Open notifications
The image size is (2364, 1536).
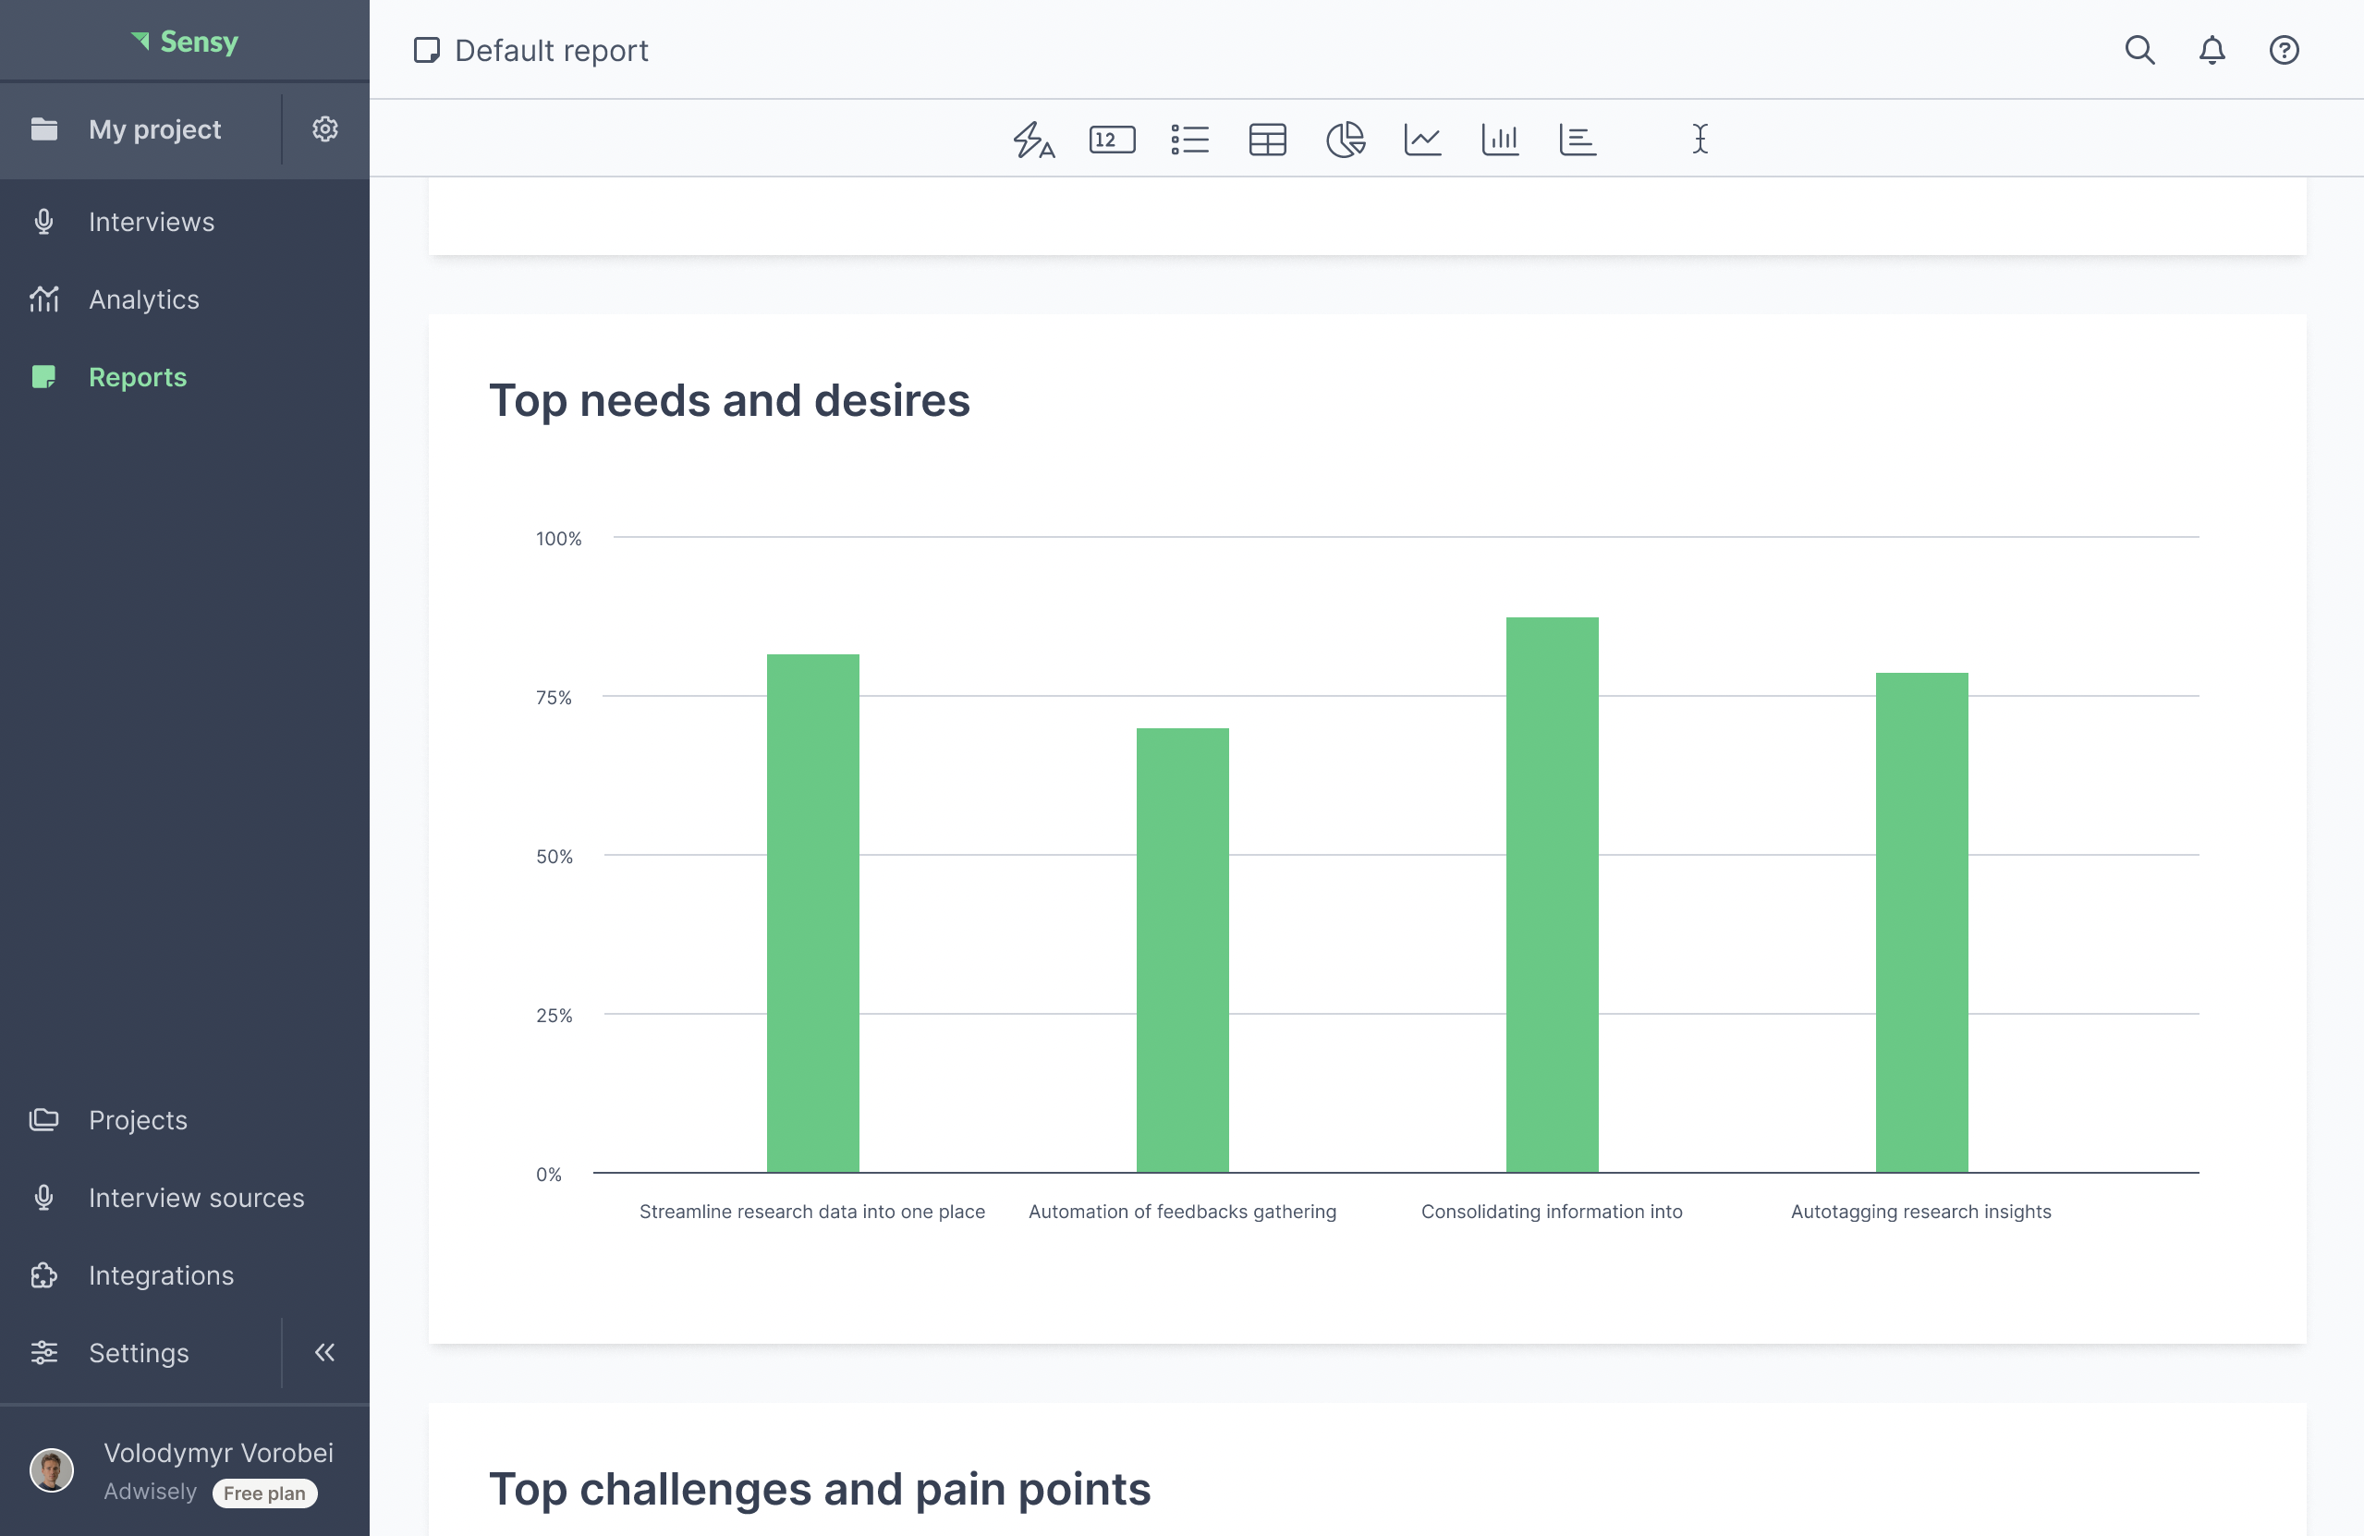(x=2212, y=50)
